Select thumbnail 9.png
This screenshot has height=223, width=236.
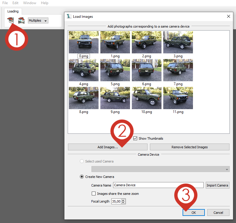click(x=115, y=98)
